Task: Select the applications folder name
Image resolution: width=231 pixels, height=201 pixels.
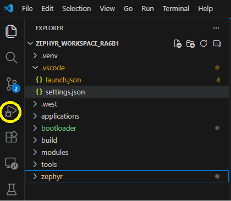Action: 60,116
